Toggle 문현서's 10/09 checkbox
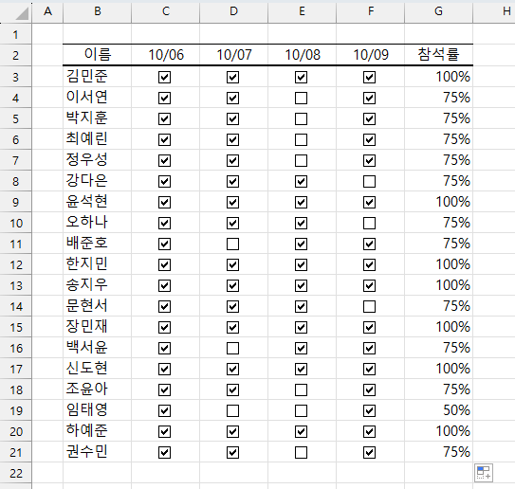Viewport: 515px width, 489px height. click(x=370, y=306)
